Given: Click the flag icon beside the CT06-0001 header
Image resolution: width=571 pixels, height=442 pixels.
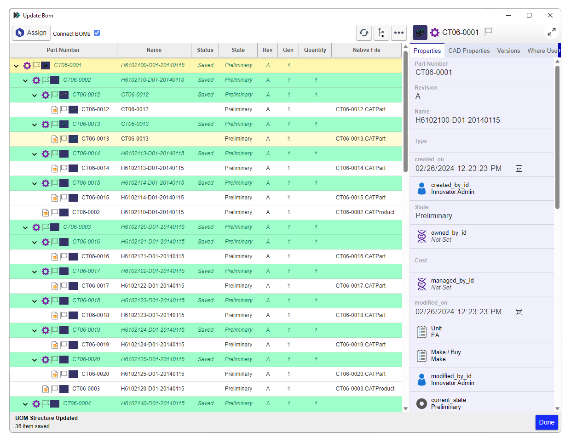Looking at the screenshot, I should tap(489, 32).
